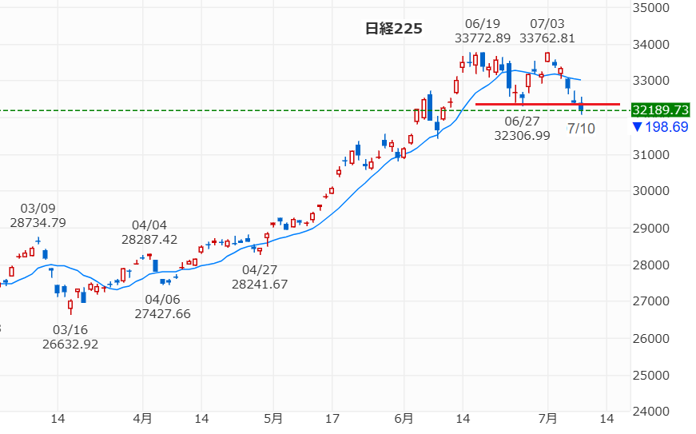Click the red horizontal support line
696x434 pixels.
tap(547, 104)
